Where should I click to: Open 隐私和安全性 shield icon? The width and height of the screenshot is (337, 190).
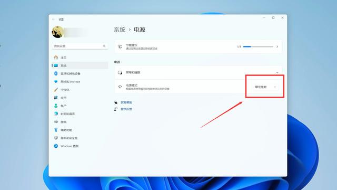[x=56, y=138]
